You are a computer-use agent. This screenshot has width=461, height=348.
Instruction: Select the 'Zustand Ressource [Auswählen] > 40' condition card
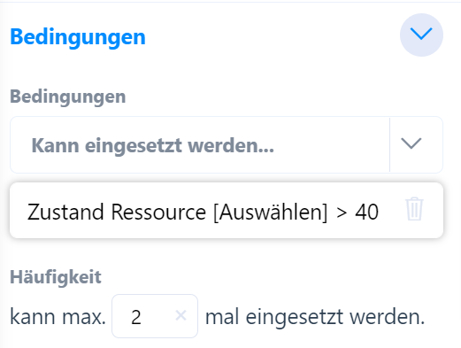[227, 210]
